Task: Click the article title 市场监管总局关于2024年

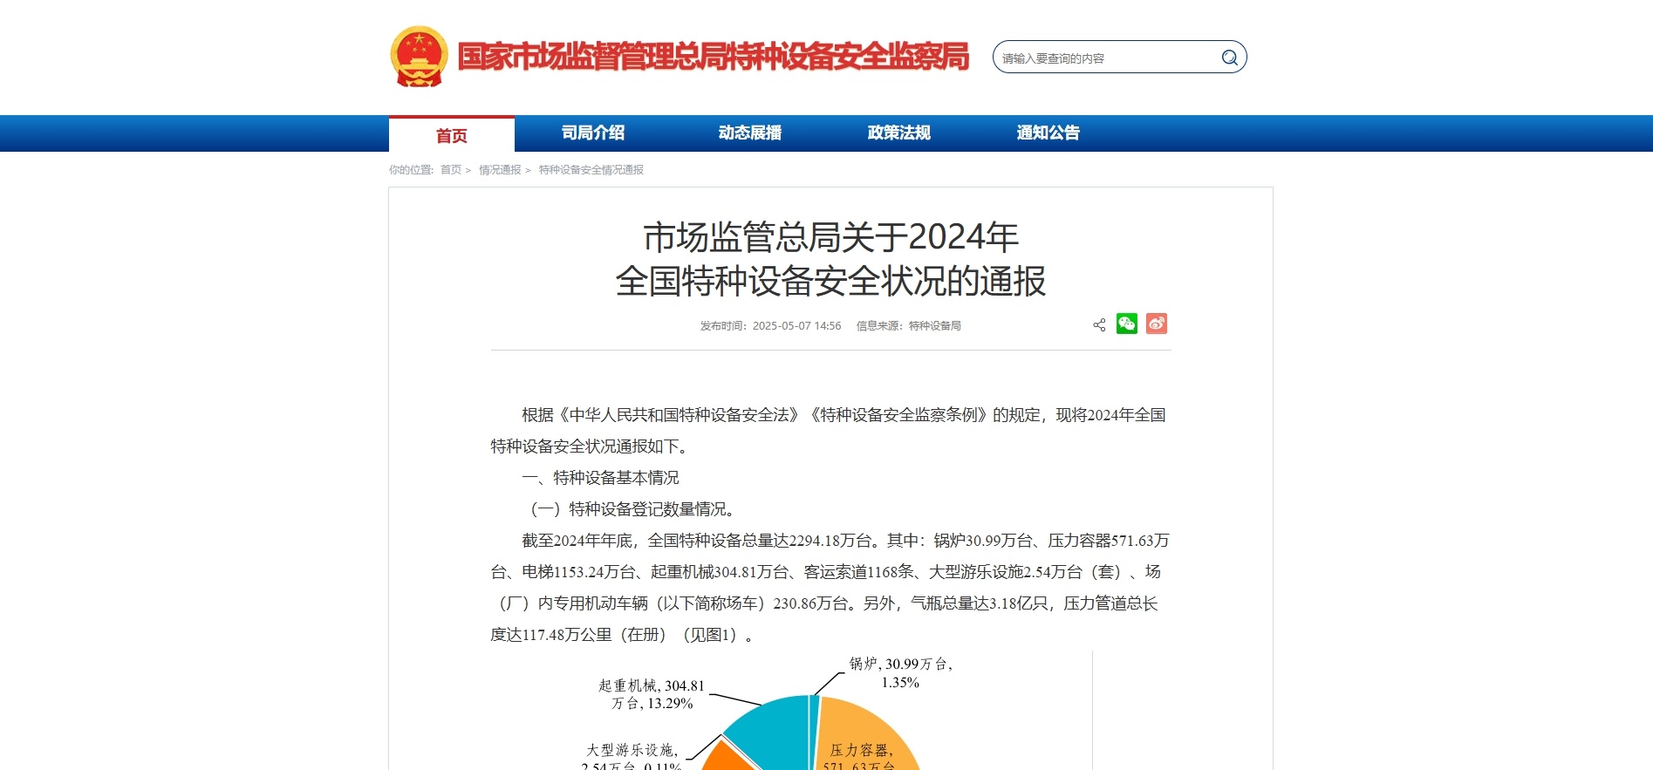Action: point(831,237)
